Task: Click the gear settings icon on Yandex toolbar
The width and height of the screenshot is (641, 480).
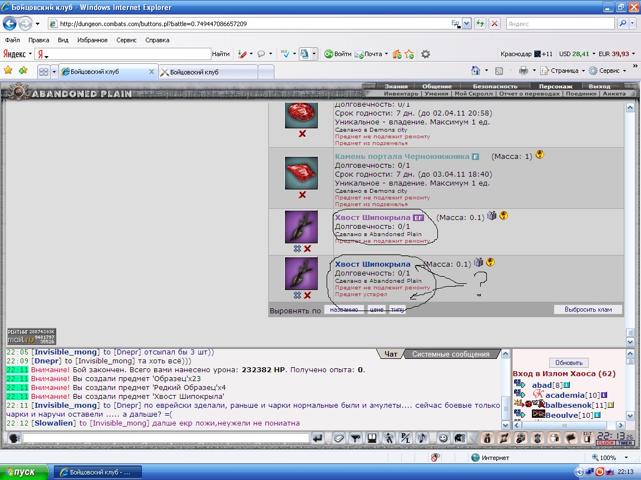Action: [x=426, y=54]
